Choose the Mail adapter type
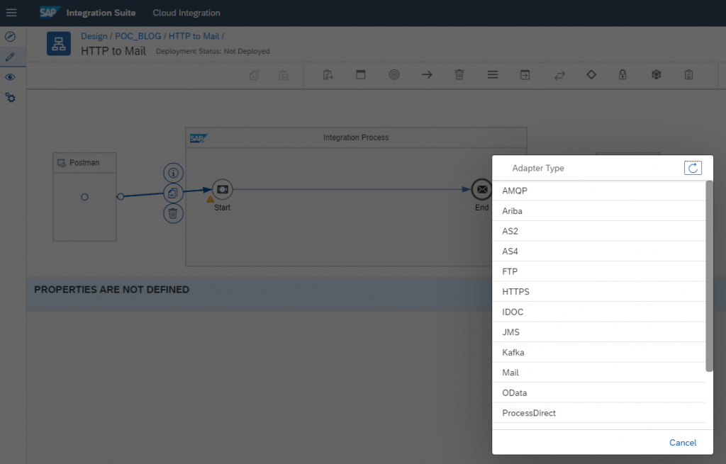This screenshot has height=464, width=726. click(x=598, y=373)
